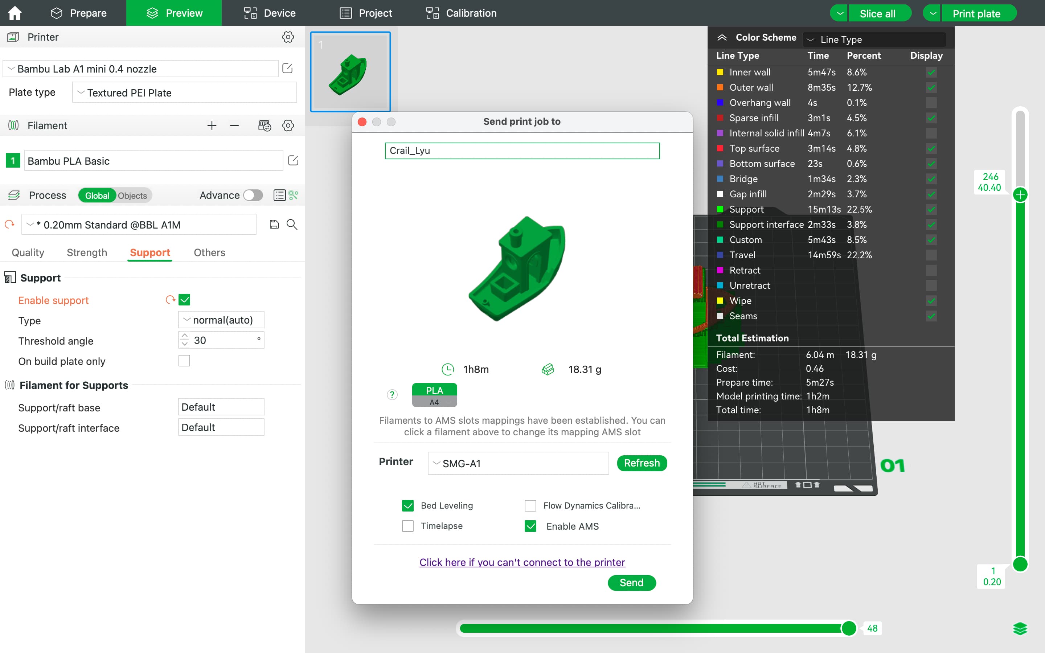
Task: Open printer settings gear icon
Action: click(x=288, y=37)
